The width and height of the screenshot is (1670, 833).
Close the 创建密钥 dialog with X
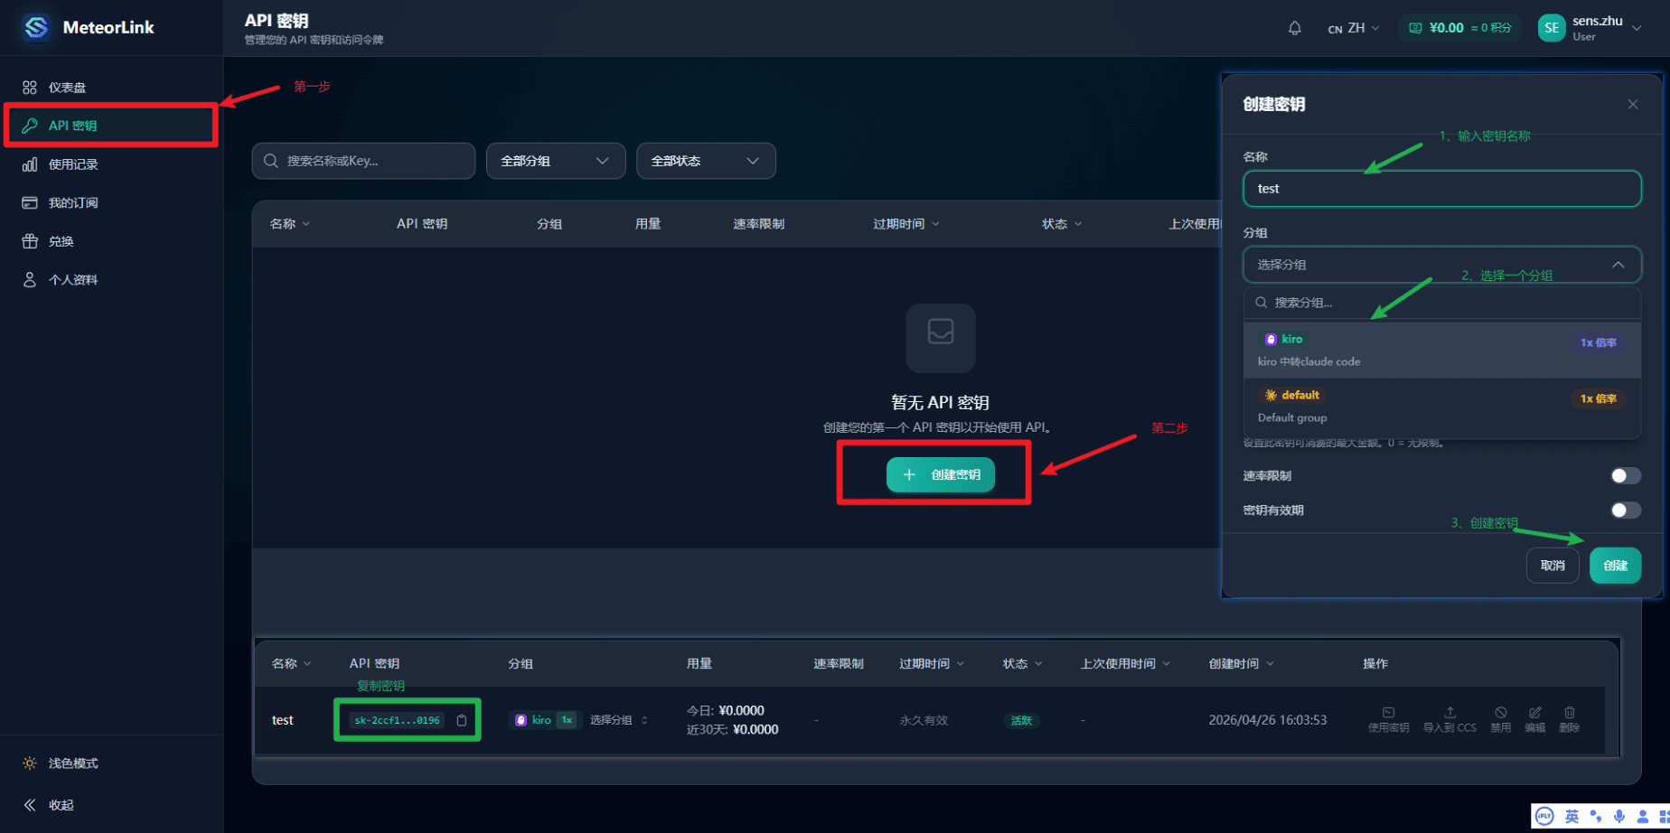[1633, 104]
